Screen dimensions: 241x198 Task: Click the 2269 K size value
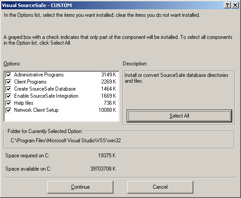(x=109, y=82)
